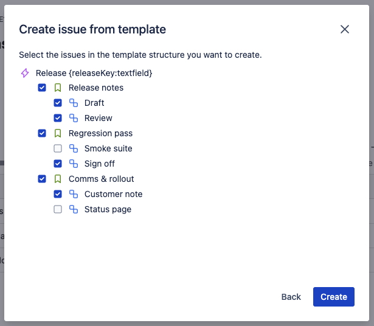374x326 pixels.
Task: Click the 'Draft' label
Action: [x=94, y=103]
